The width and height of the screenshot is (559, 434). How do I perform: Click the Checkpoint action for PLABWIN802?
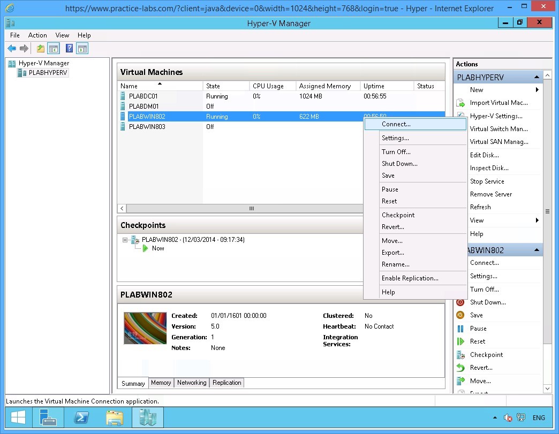point(486,354)
